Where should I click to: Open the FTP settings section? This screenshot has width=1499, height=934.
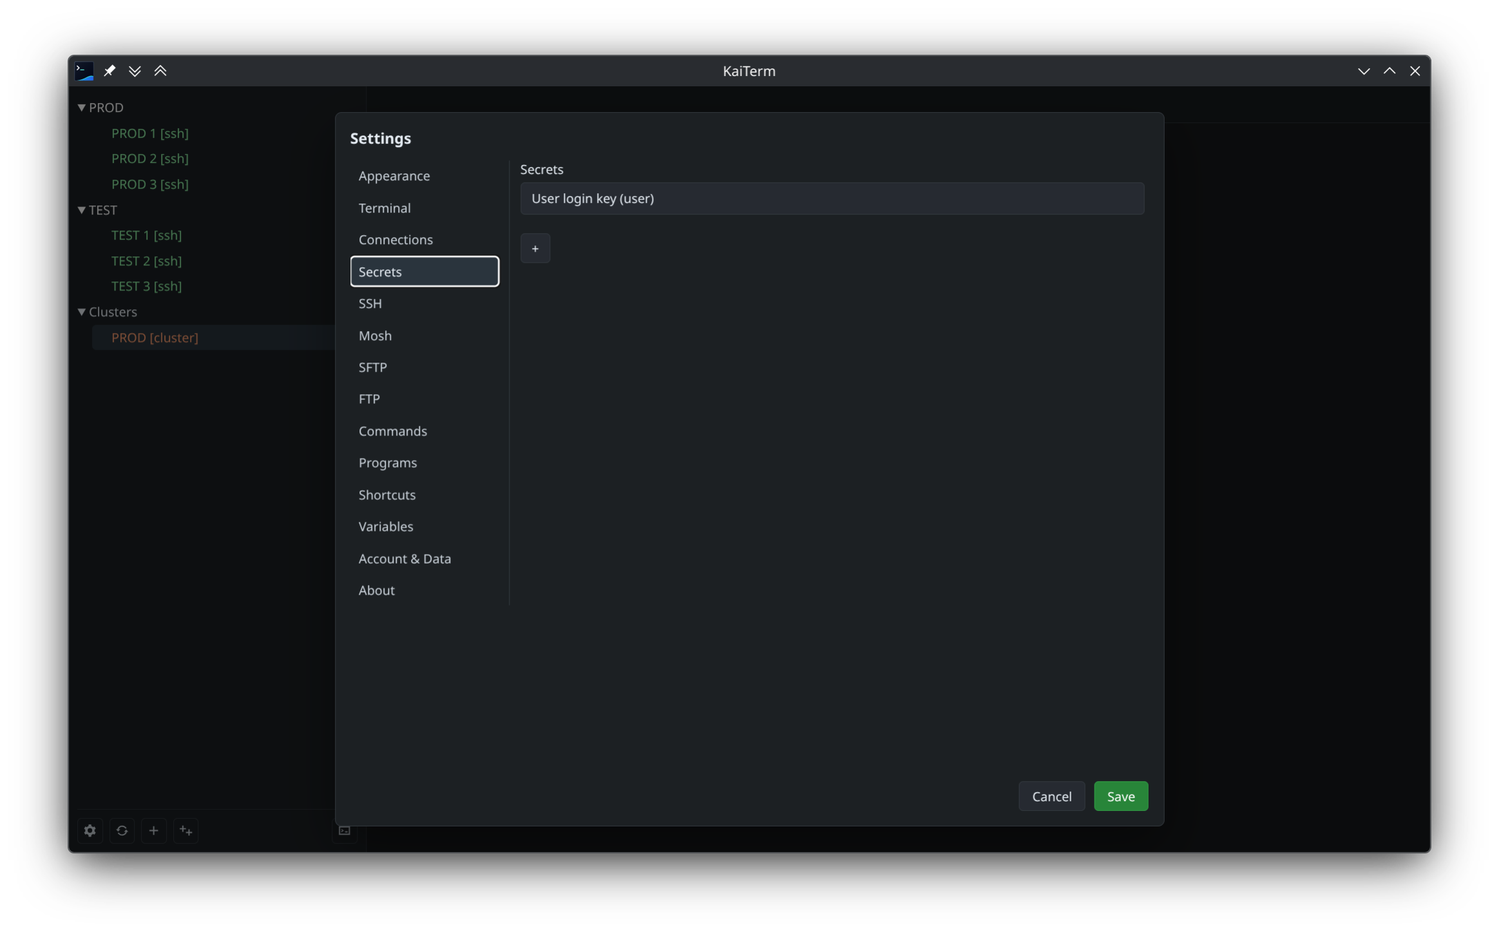[x=425, y=399]
